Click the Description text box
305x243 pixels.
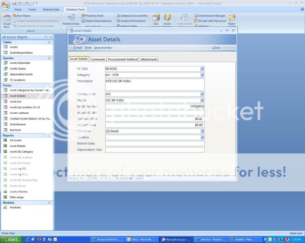coord(155,85)
